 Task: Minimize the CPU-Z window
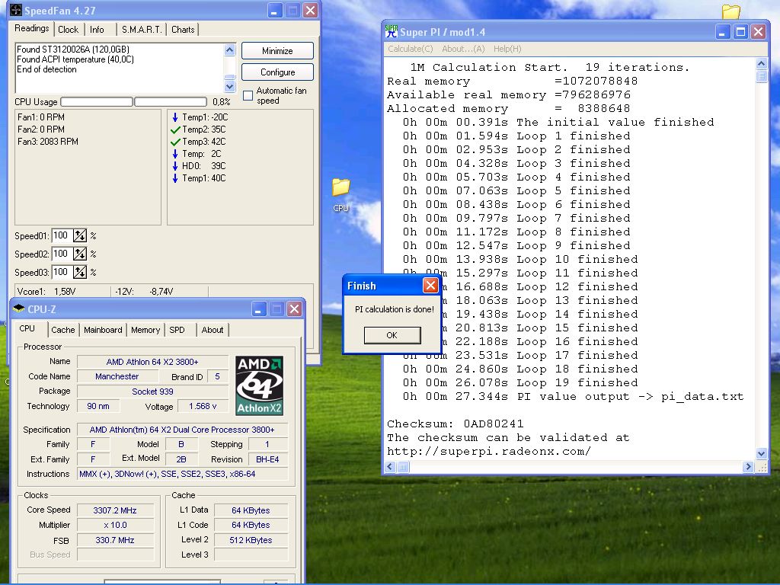coord(259,309)
